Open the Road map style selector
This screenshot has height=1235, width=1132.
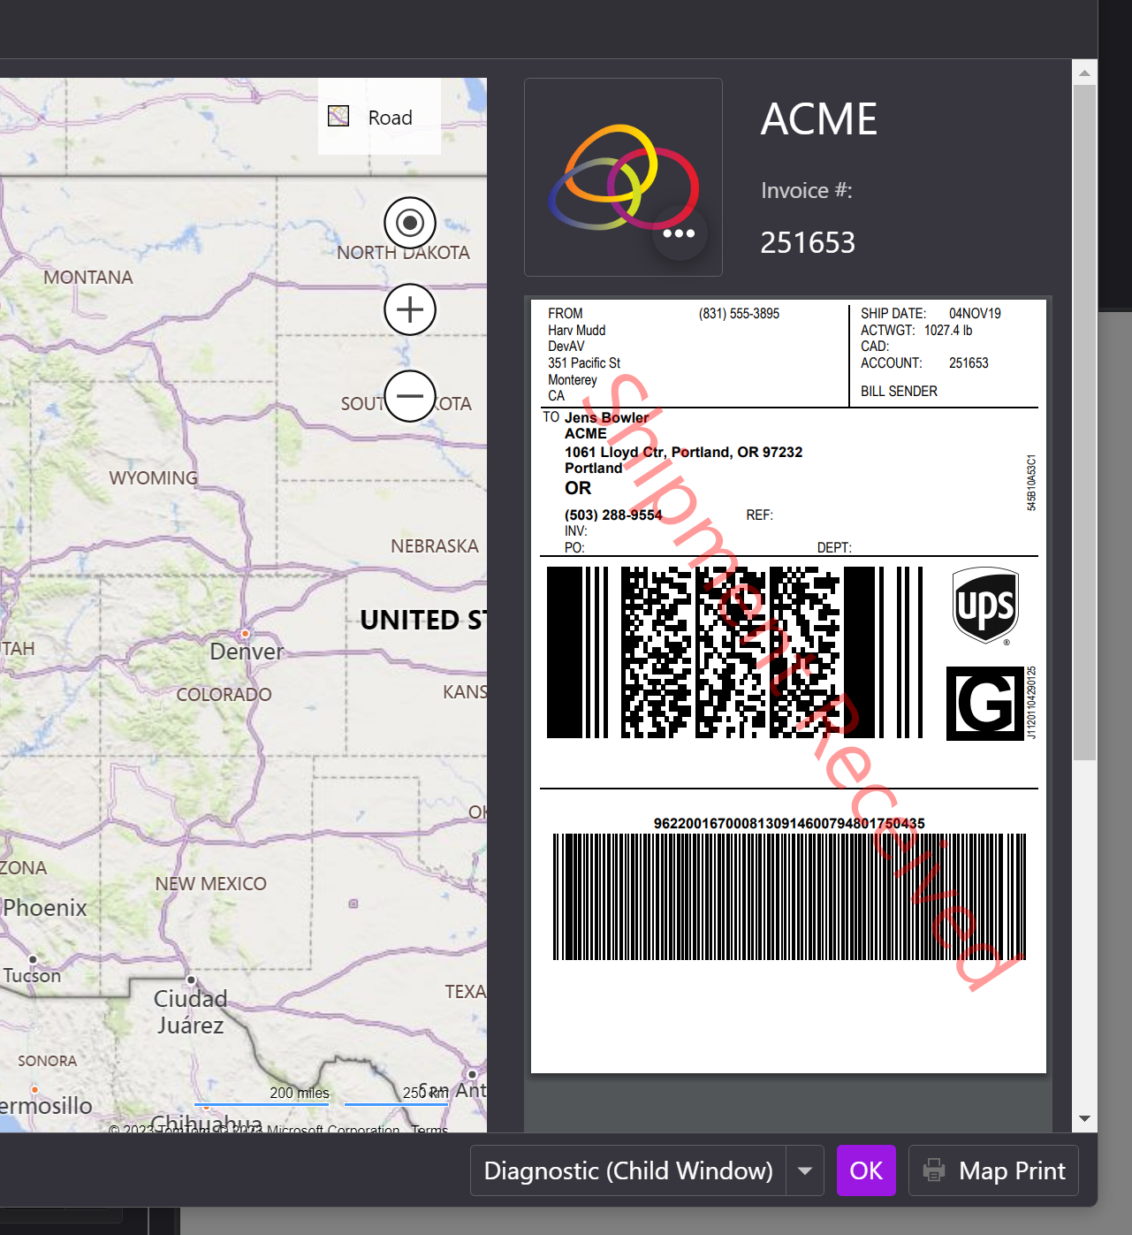click(x=379, y=117)
